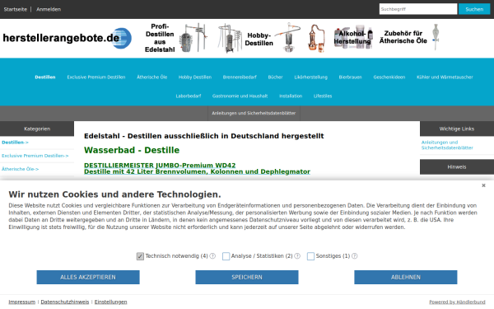Open the Profi-Destillen aus Edelstahl banner image
The width and height of the screenshot is (494, 309).
point(176,38)
